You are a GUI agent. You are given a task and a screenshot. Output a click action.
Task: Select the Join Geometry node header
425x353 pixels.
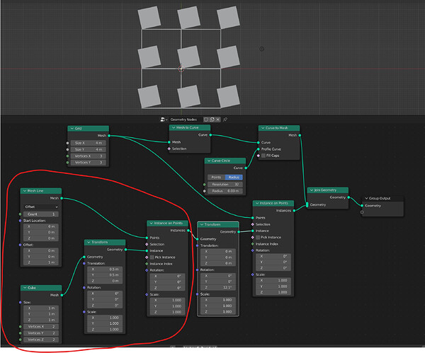(x=328, y=190)
